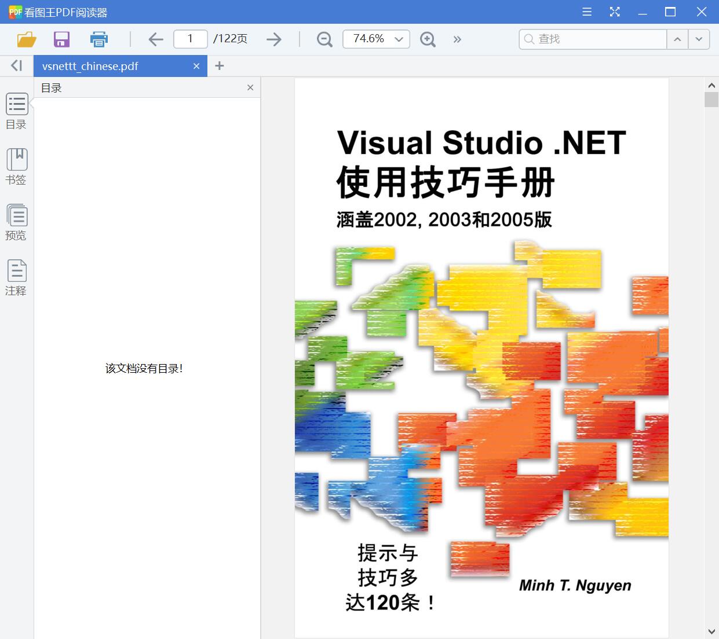Viewport: 719px width, 639px height.
Task: Switch to the 书签 bookmarks panel
Action: pos(16,166)
